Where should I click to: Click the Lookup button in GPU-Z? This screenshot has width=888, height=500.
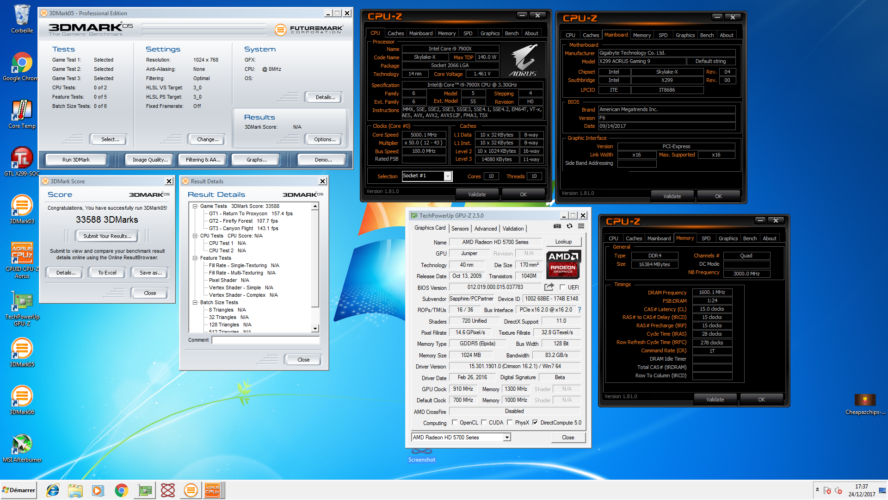(563, 242)
